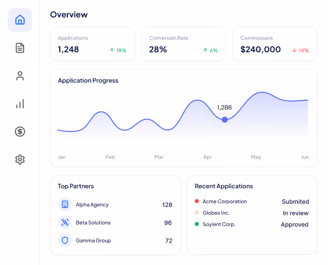The image size is (328, 265).
Task: Click the red status dot for Acme Corporation
Action: (x=197, y=201)
